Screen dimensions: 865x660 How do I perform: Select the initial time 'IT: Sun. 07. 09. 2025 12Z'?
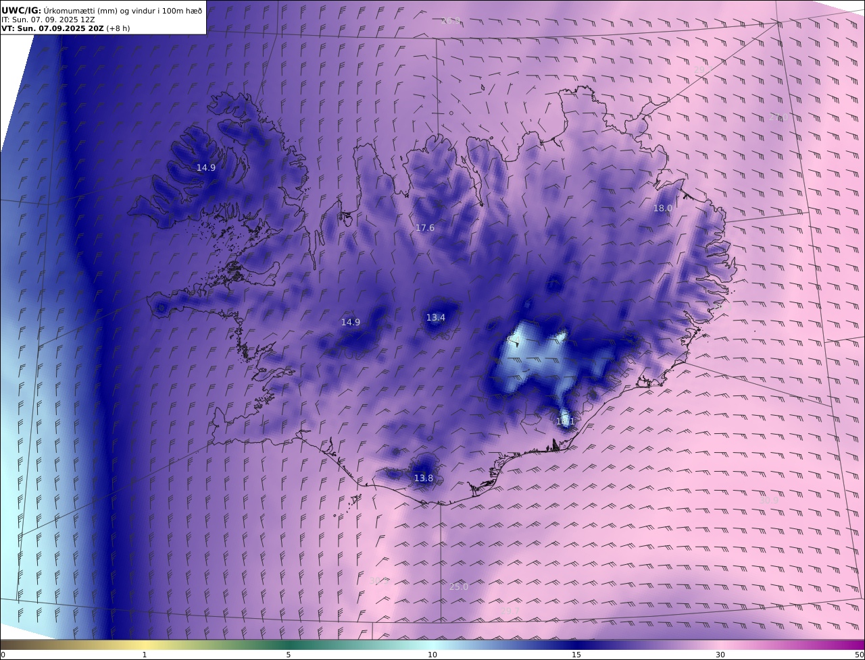tap(48, 20)
